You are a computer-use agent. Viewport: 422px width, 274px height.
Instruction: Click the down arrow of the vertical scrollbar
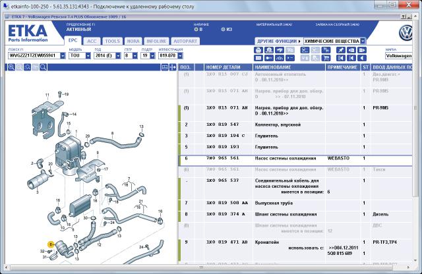click(415, 260)
